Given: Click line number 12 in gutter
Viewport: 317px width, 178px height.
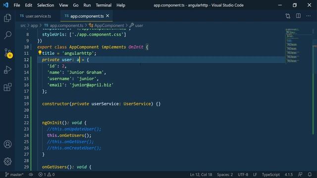Looking at the screenshot, I should point(26,60).
